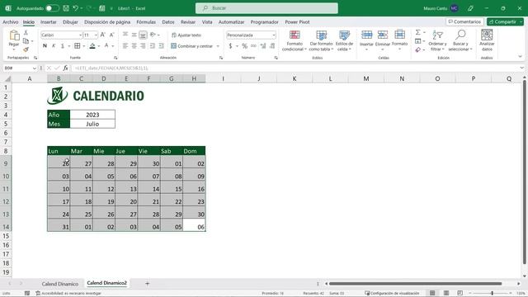The height and width of the screenshot is (297, 528).
Task: Open Ordenar y filtrar menu
Action: click(438, 40)
